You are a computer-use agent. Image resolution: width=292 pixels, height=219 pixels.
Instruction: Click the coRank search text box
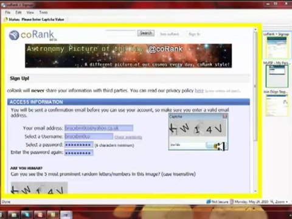point(120,33)
